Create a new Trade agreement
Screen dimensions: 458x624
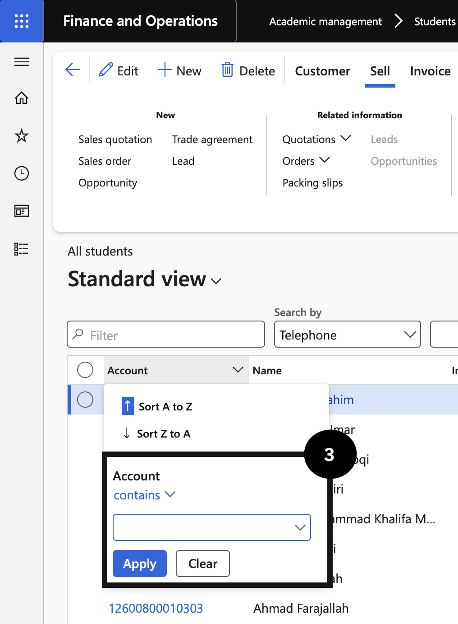tap(212, 140)
